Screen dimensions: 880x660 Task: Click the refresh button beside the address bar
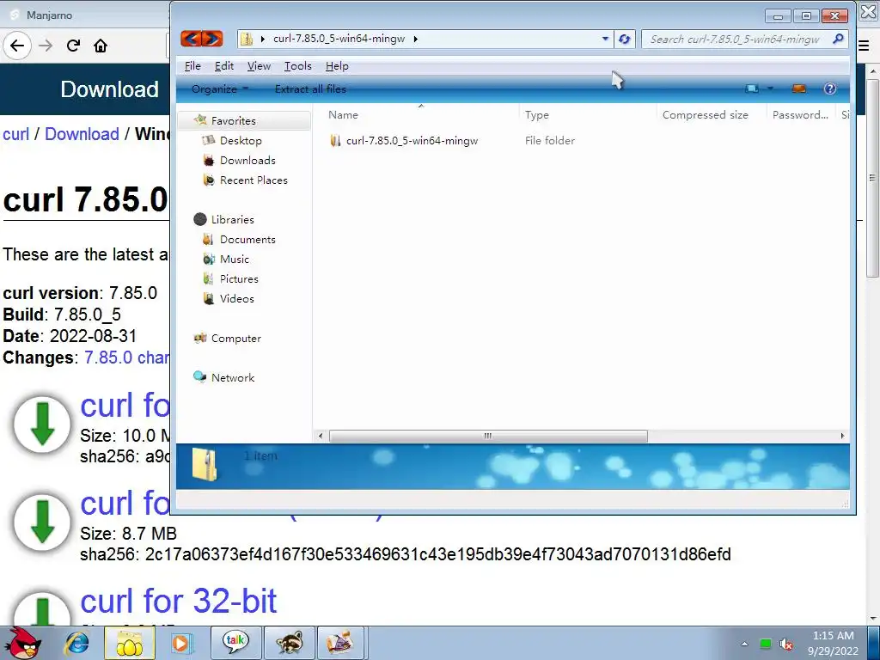tap(624, 40)
